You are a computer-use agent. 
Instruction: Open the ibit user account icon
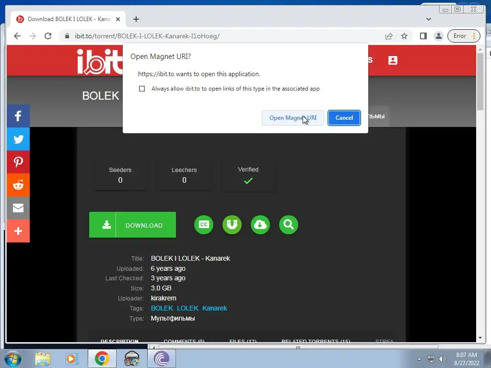click(393, 60)
